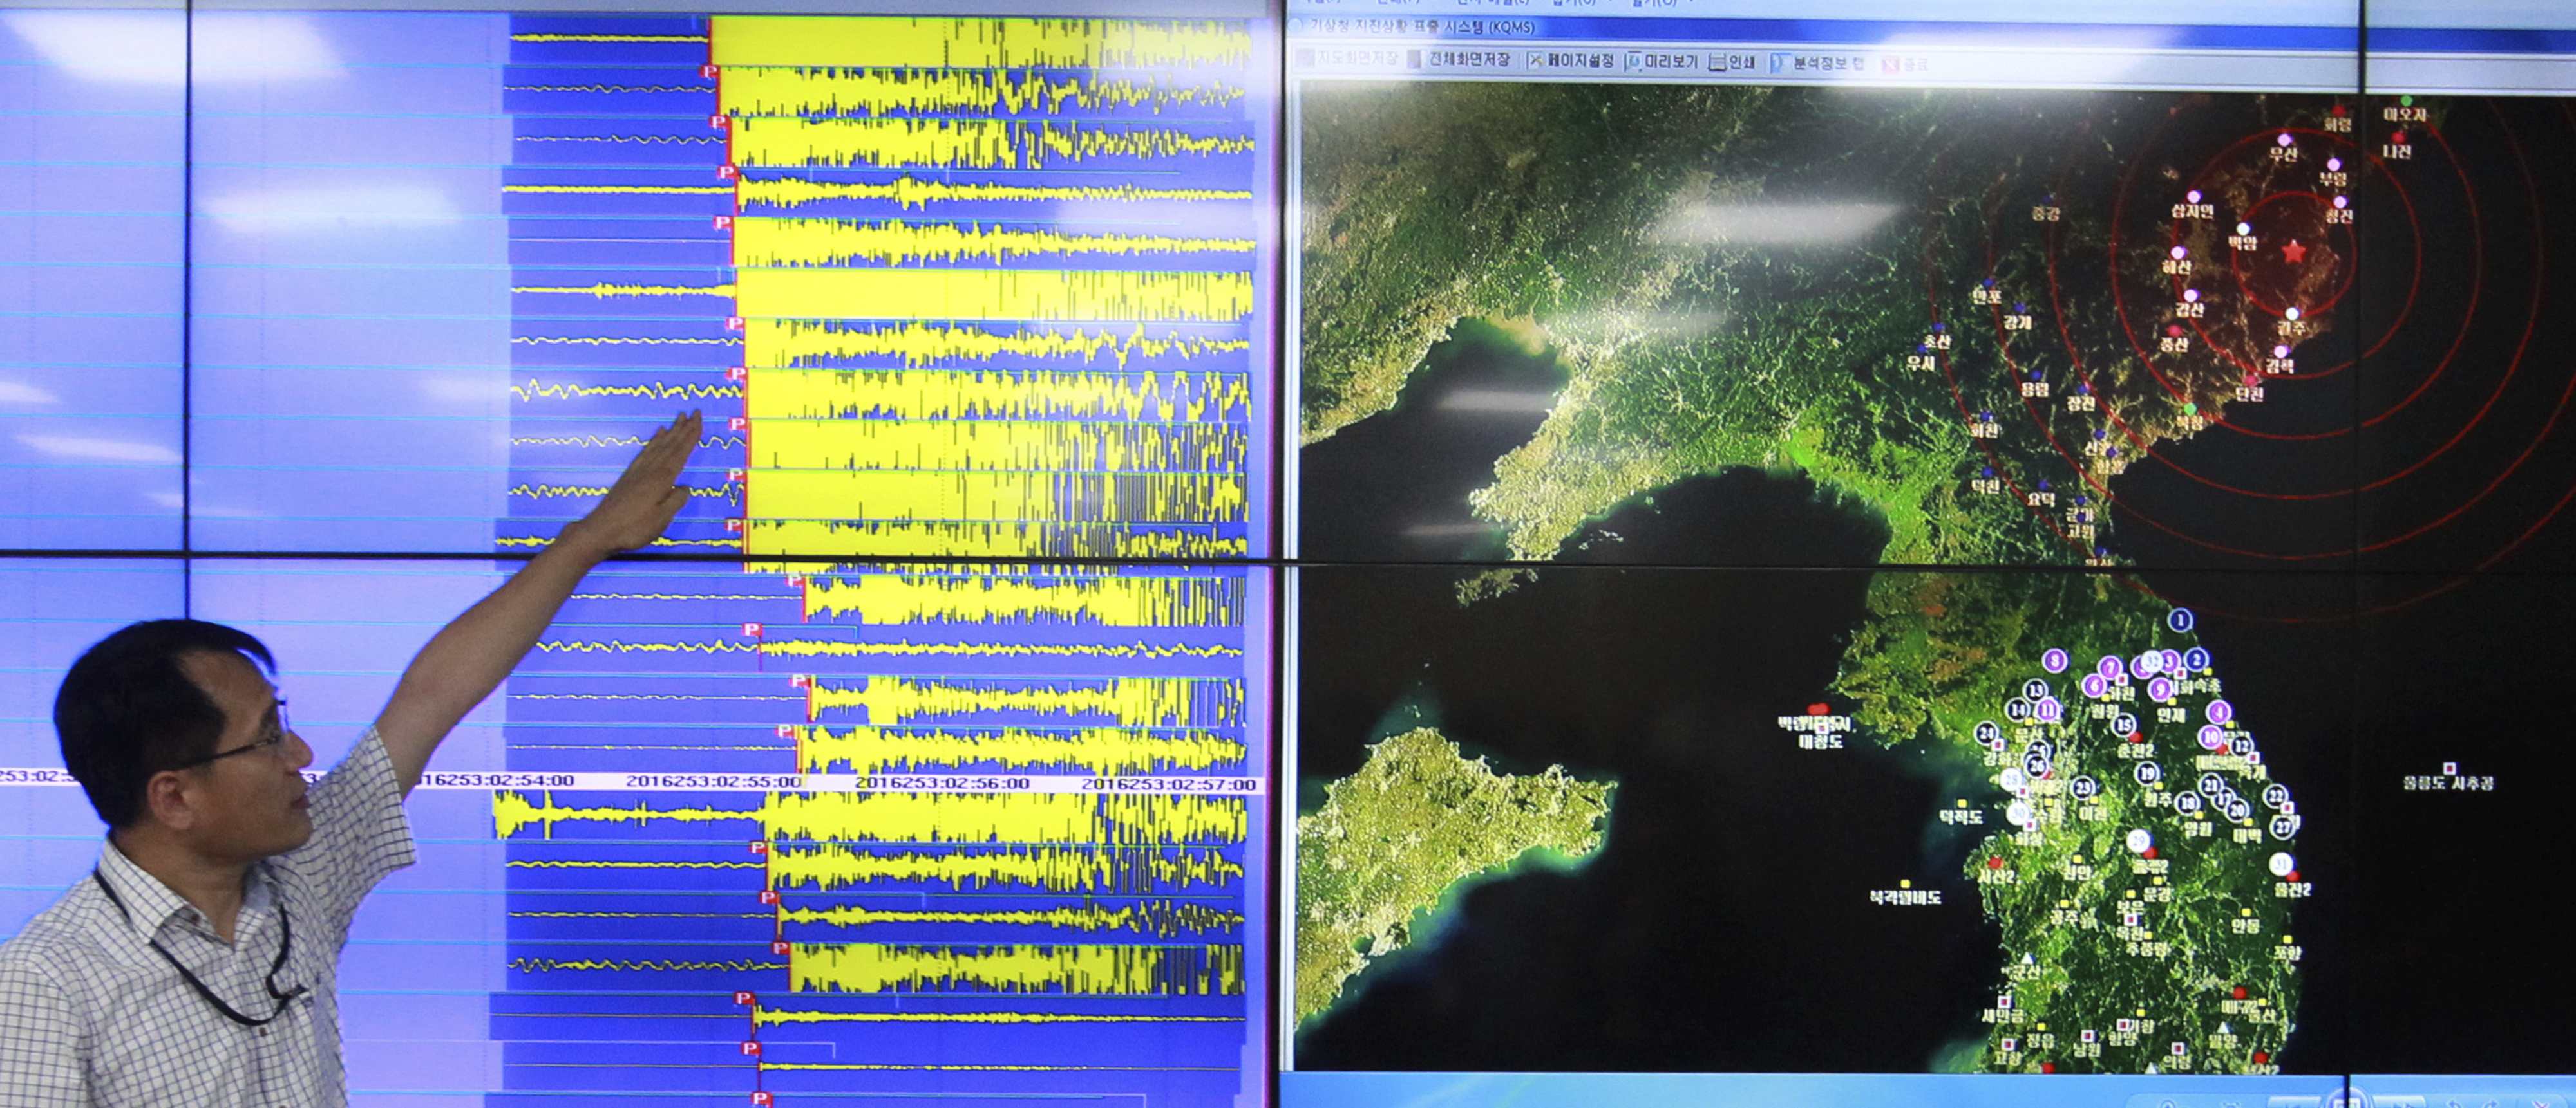Click the 무산 station dot near epicenter

point(2284,140)
